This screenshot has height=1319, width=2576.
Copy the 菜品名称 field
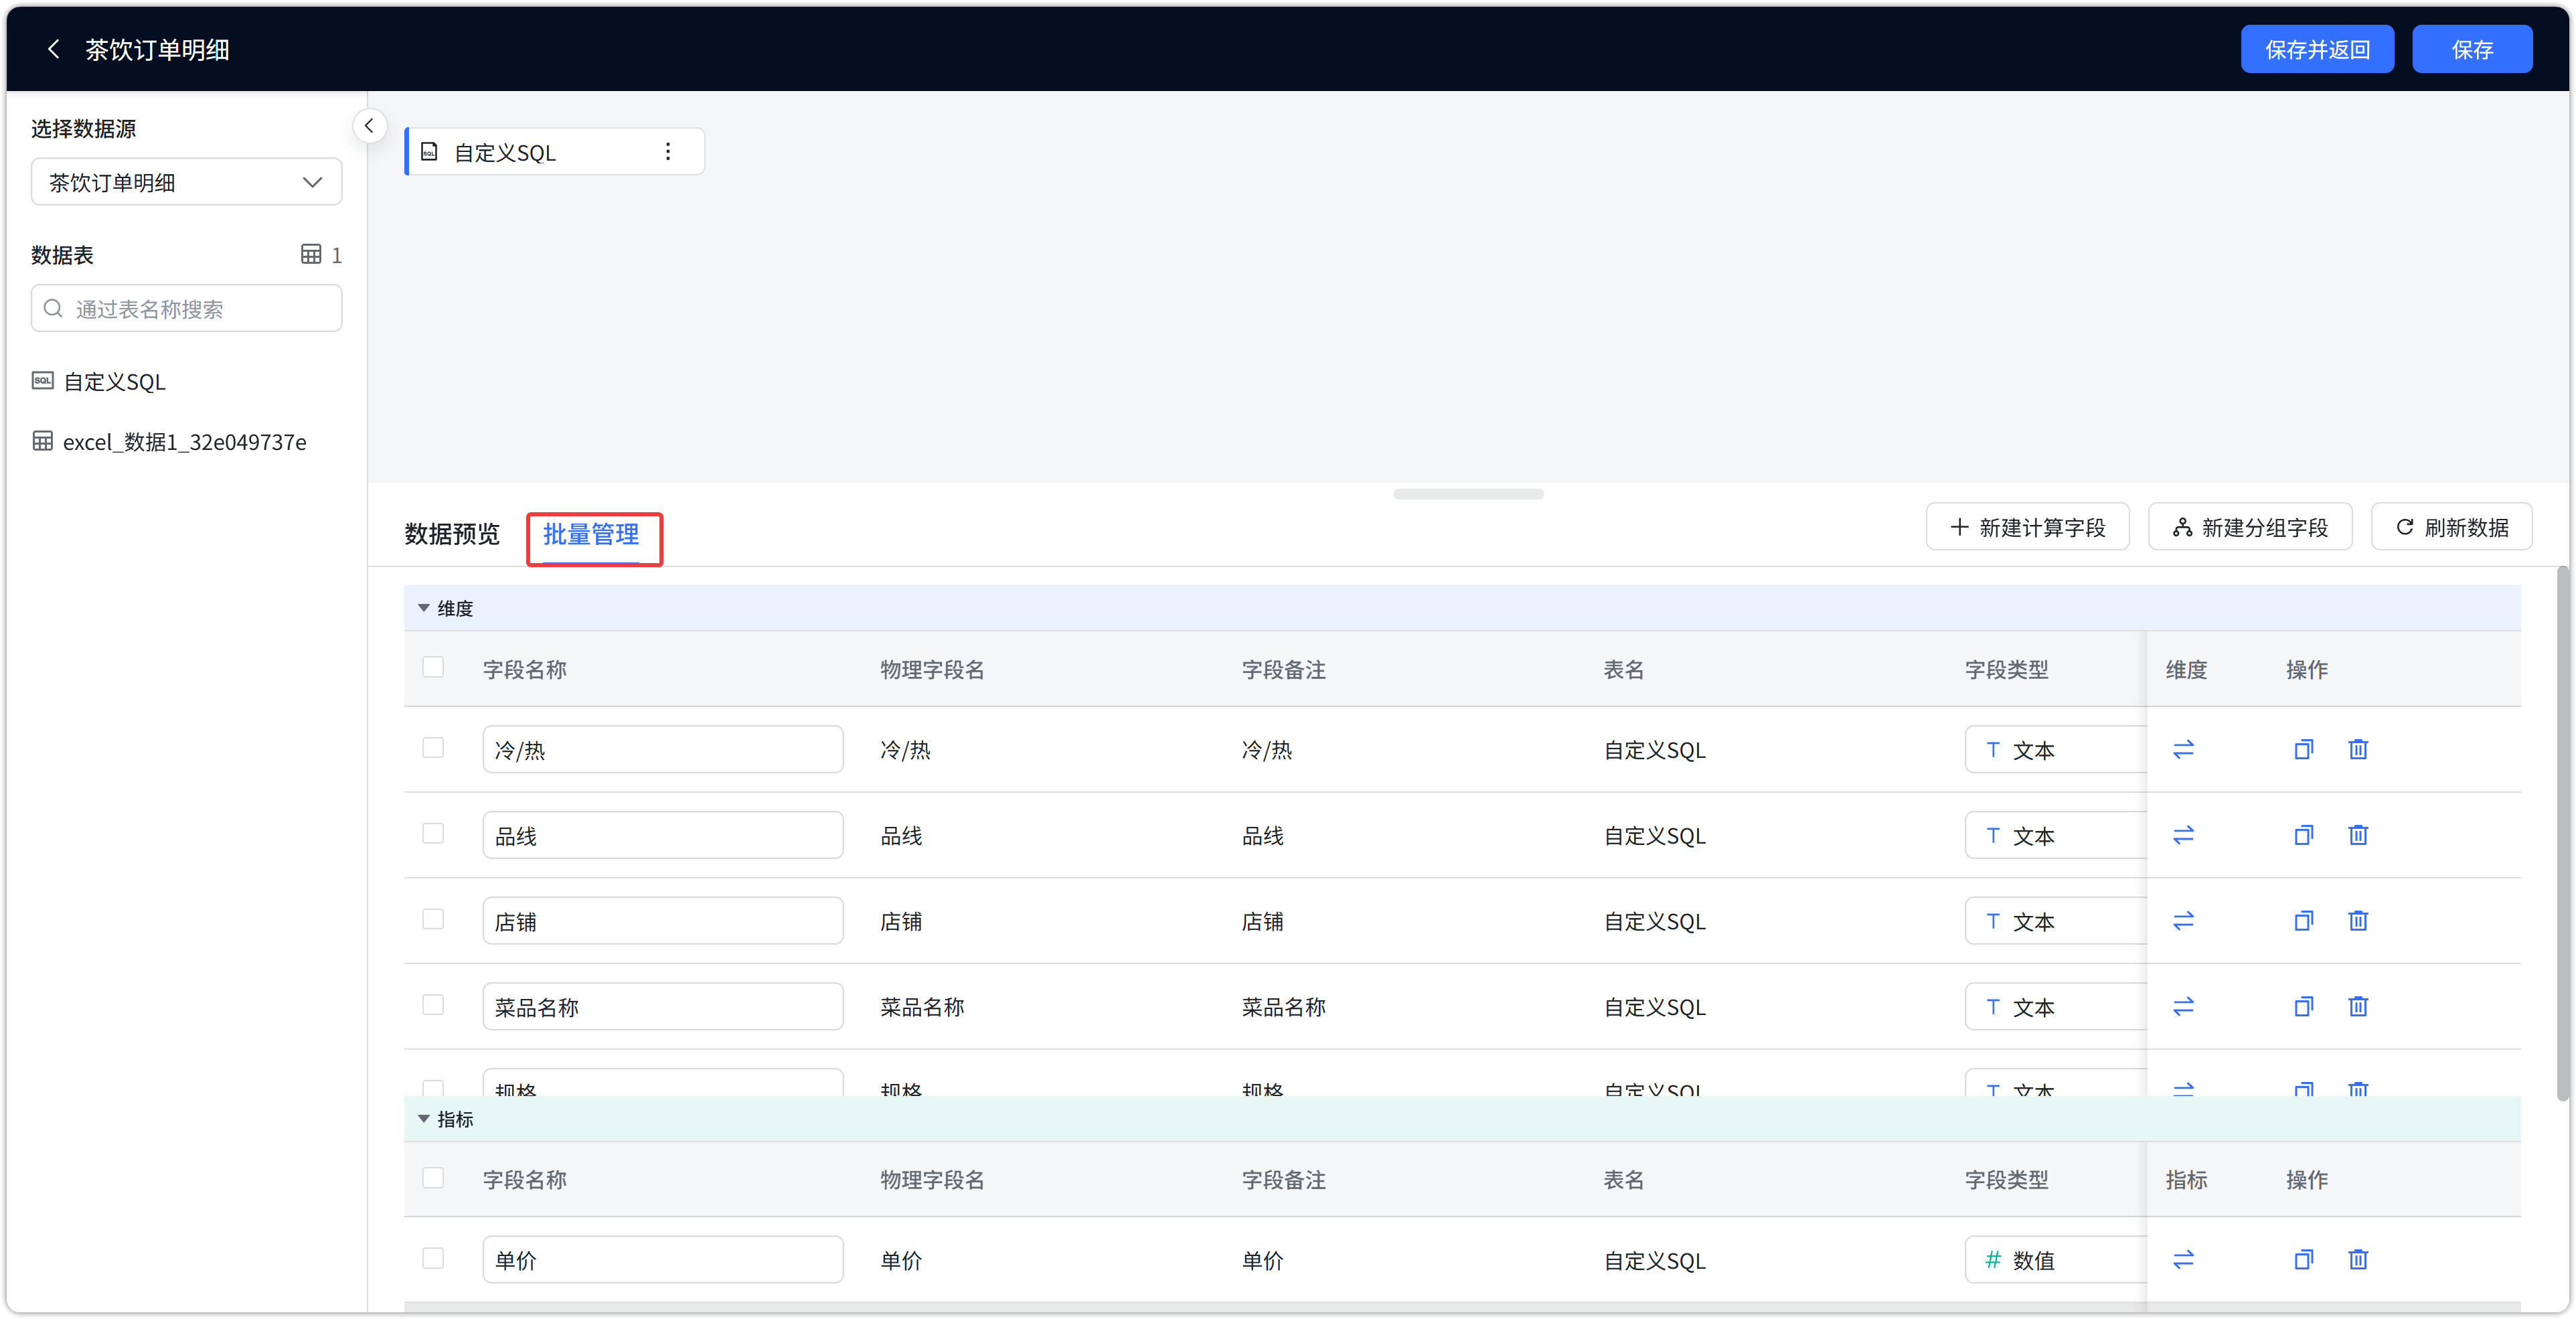click(2303, 1007)
